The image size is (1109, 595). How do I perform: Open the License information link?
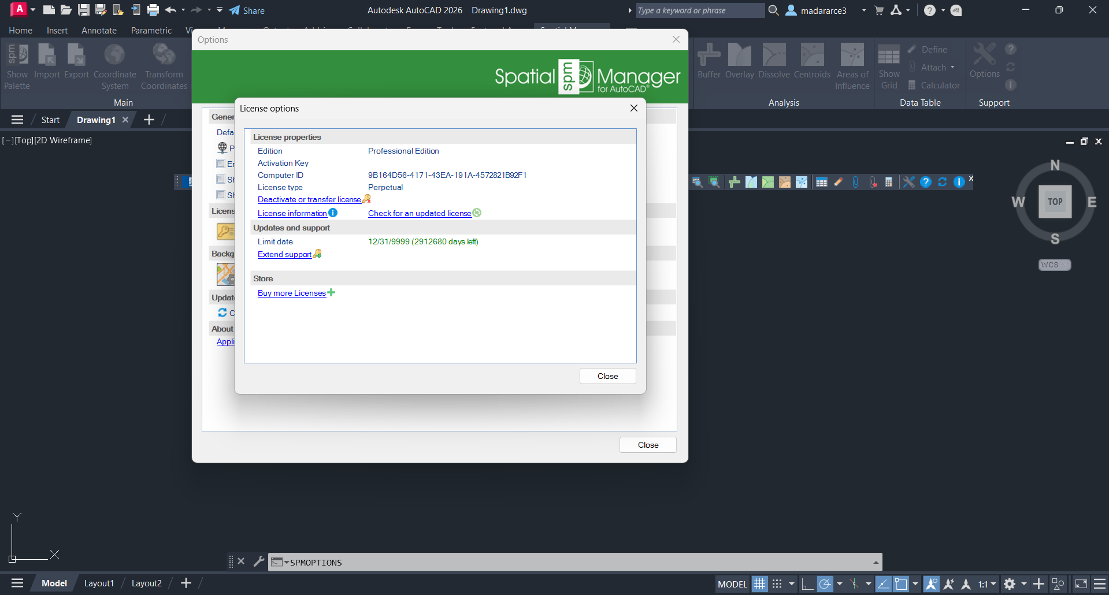[292, 213]
